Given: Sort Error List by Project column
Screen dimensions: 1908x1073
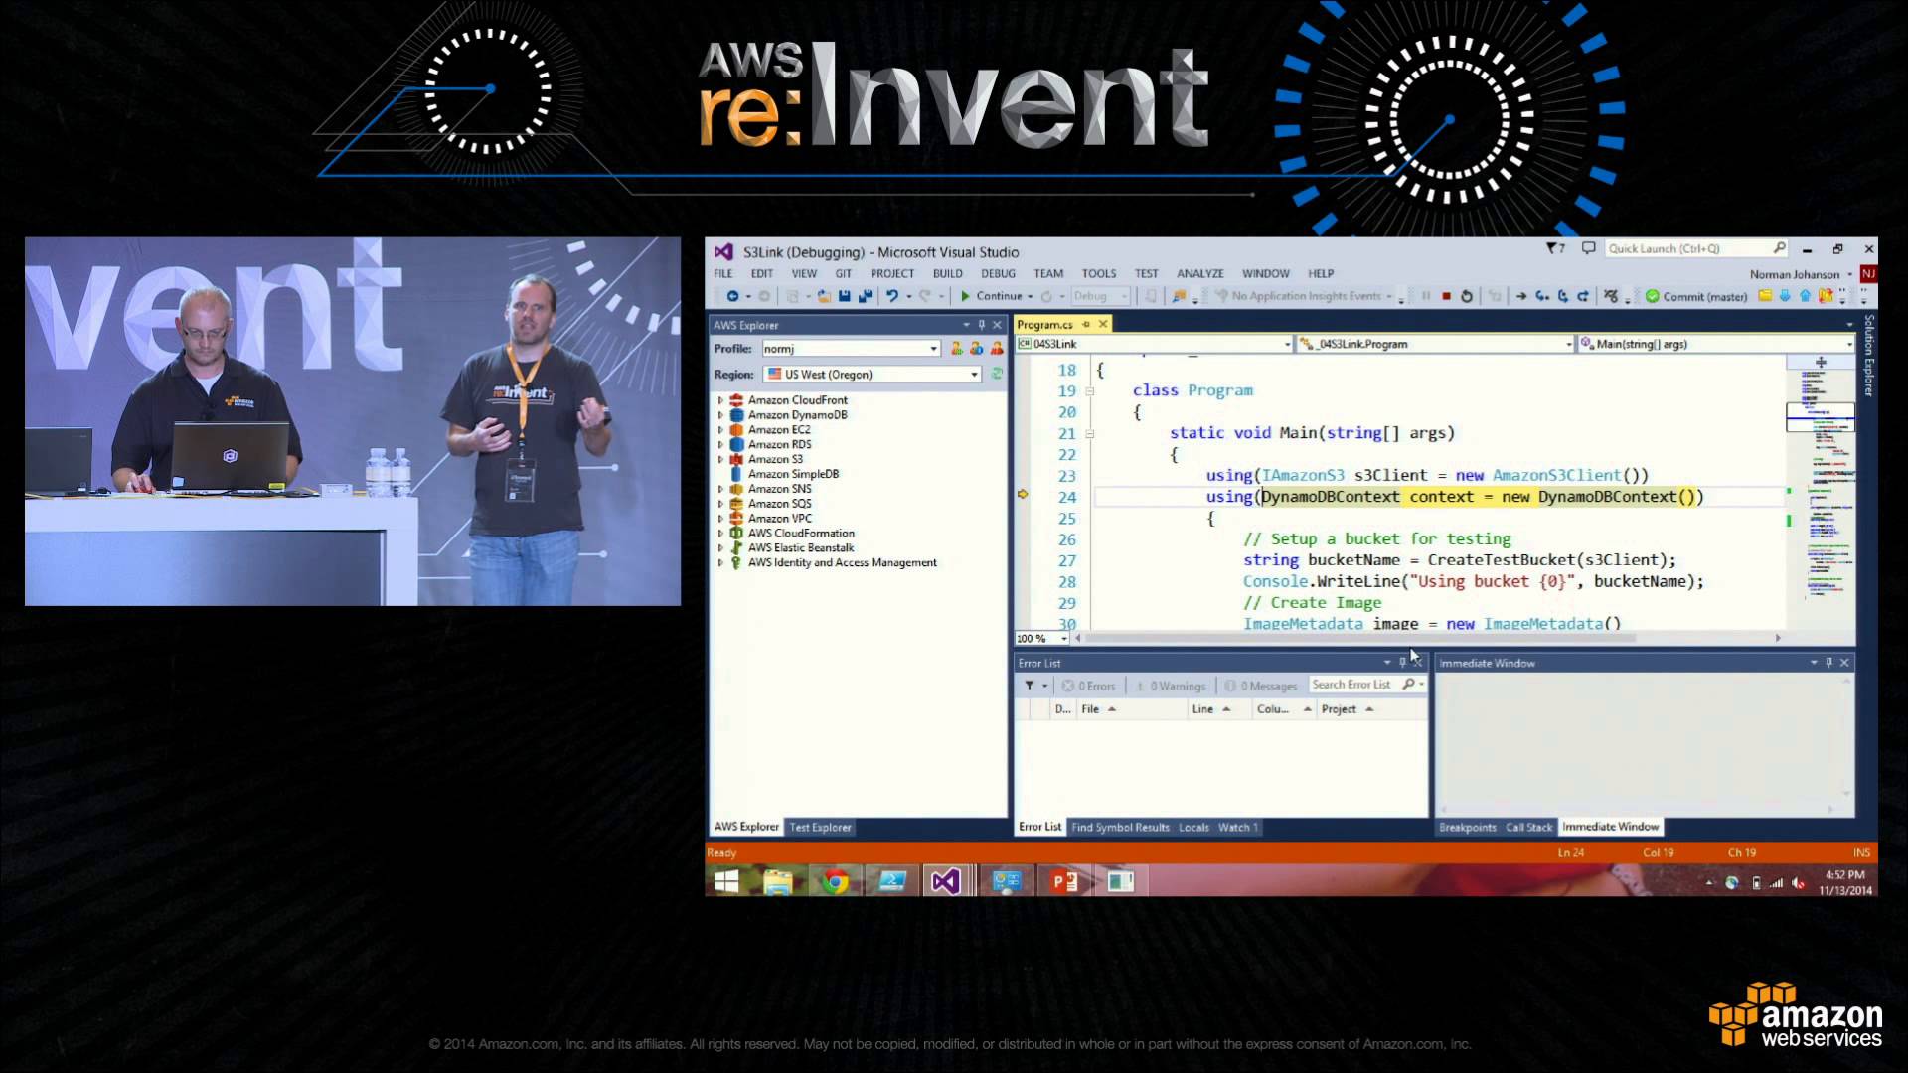Looking at the screenshot, I should pos(1371,709).
